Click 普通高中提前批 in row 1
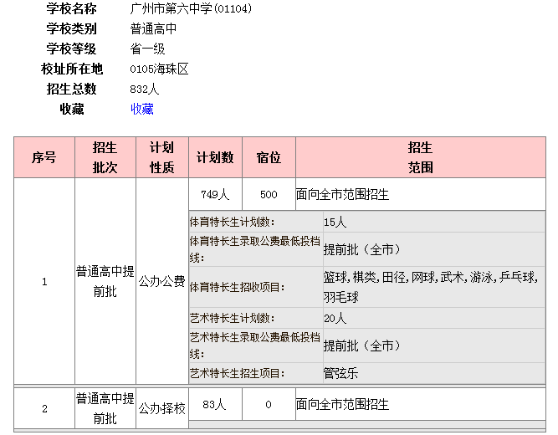 (105, 282)
